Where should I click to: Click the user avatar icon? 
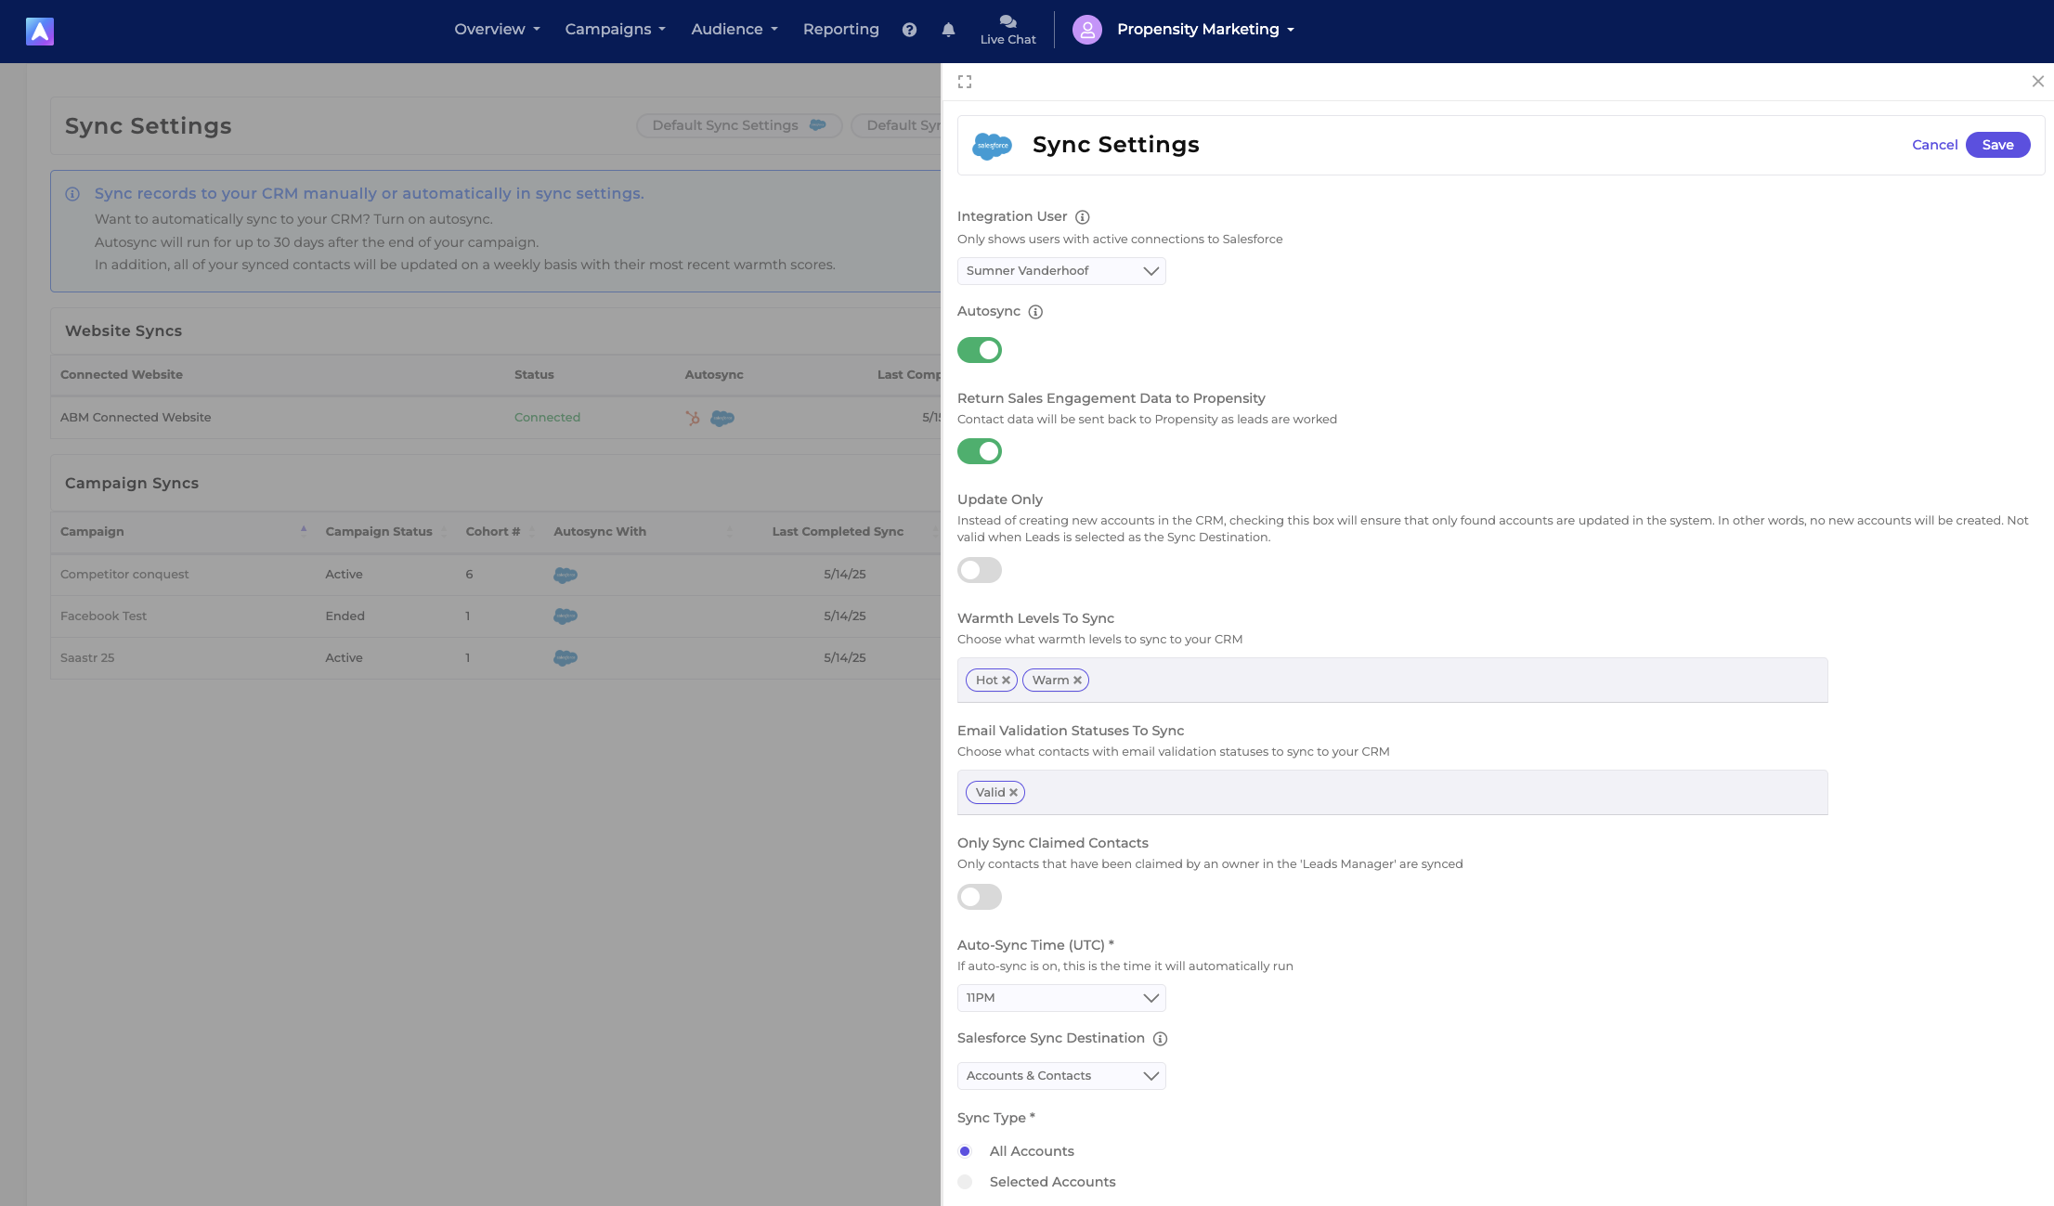click(x=1086, y=30)
